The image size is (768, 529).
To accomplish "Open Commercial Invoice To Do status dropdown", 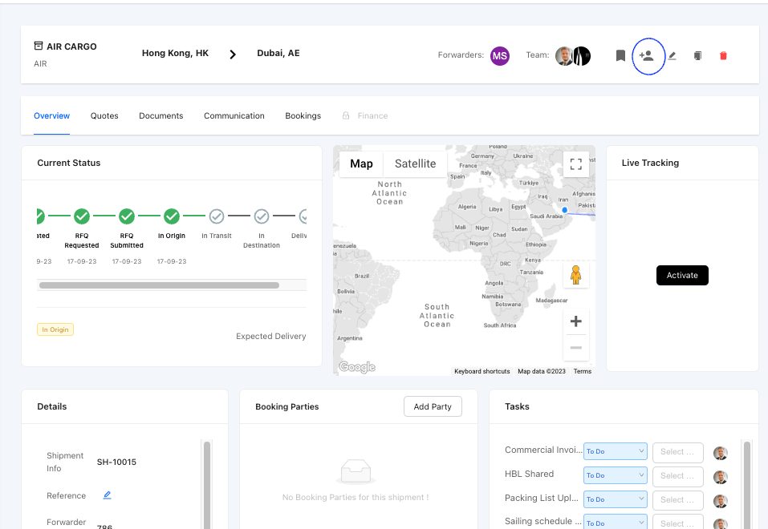I will point(615,451).
